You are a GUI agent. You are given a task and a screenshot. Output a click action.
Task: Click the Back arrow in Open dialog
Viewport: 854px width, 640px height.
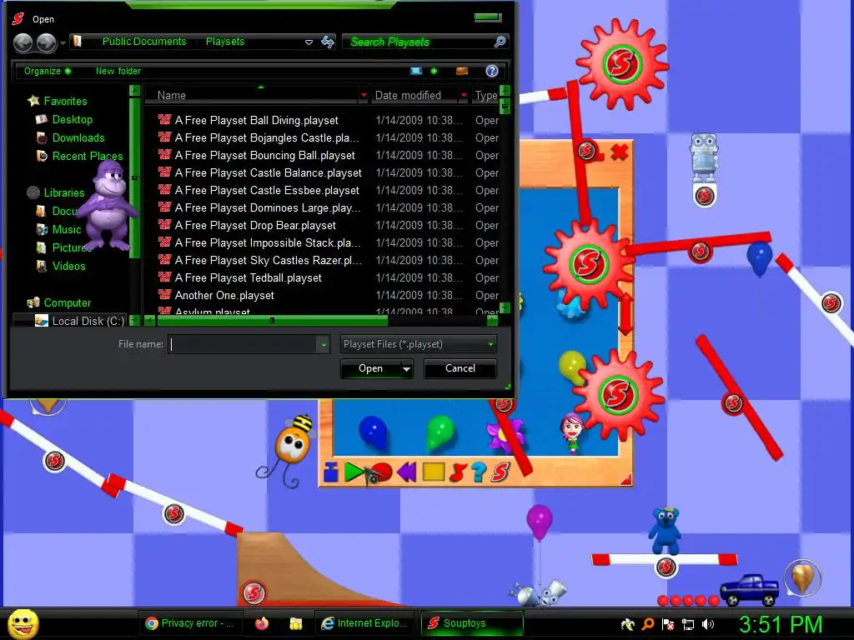point(23,42)
